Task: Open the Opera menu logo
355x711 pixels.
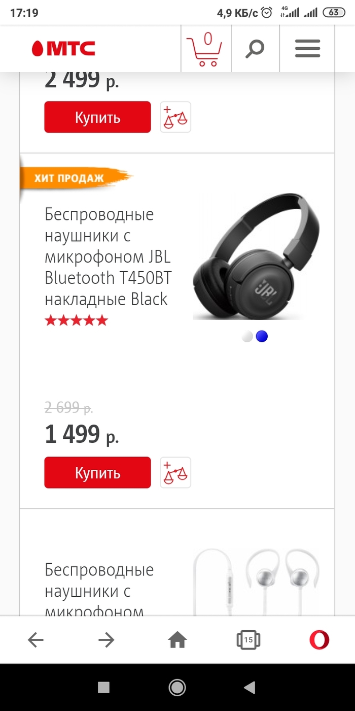Action: pos(319,640)
